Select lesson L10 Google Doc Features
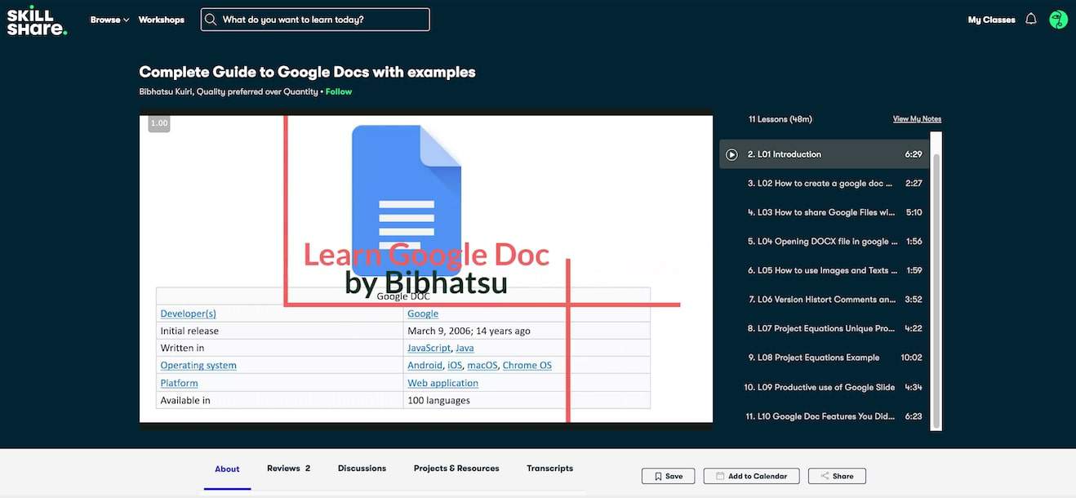This screenshot has height=498, width=1076. (x=824, y=416)
